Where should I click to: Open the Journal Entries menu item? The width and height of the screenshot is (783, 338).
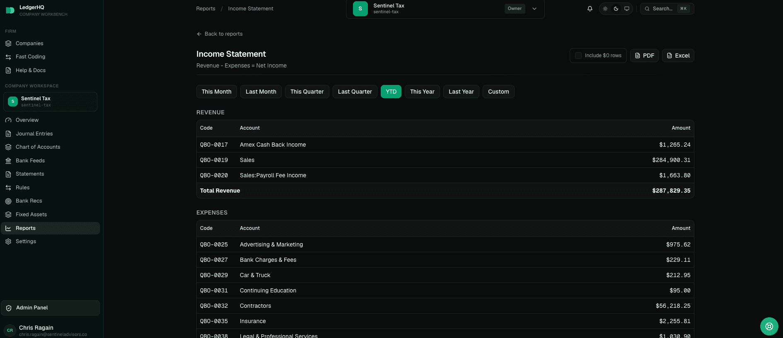(x=50, y=134)
